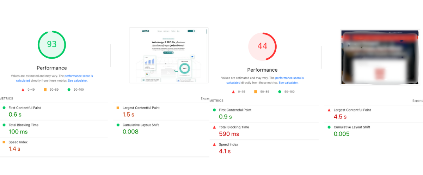The width and height of the screenshot is (423, 175).
Task: Click the '100 ms' Total Blocking Time value
Action: pyautogui.click(x=18, y=132)
